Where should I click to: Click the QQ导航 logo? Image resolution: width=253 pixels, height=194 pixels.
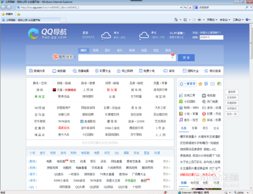47,34
